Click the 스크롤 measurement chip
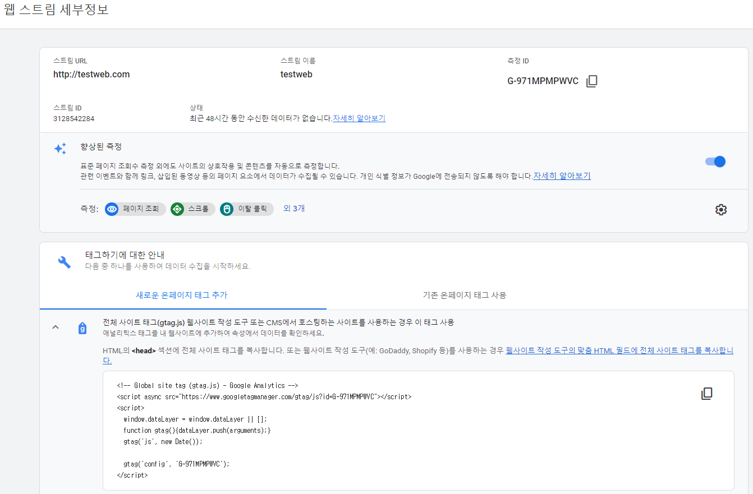 193,209
